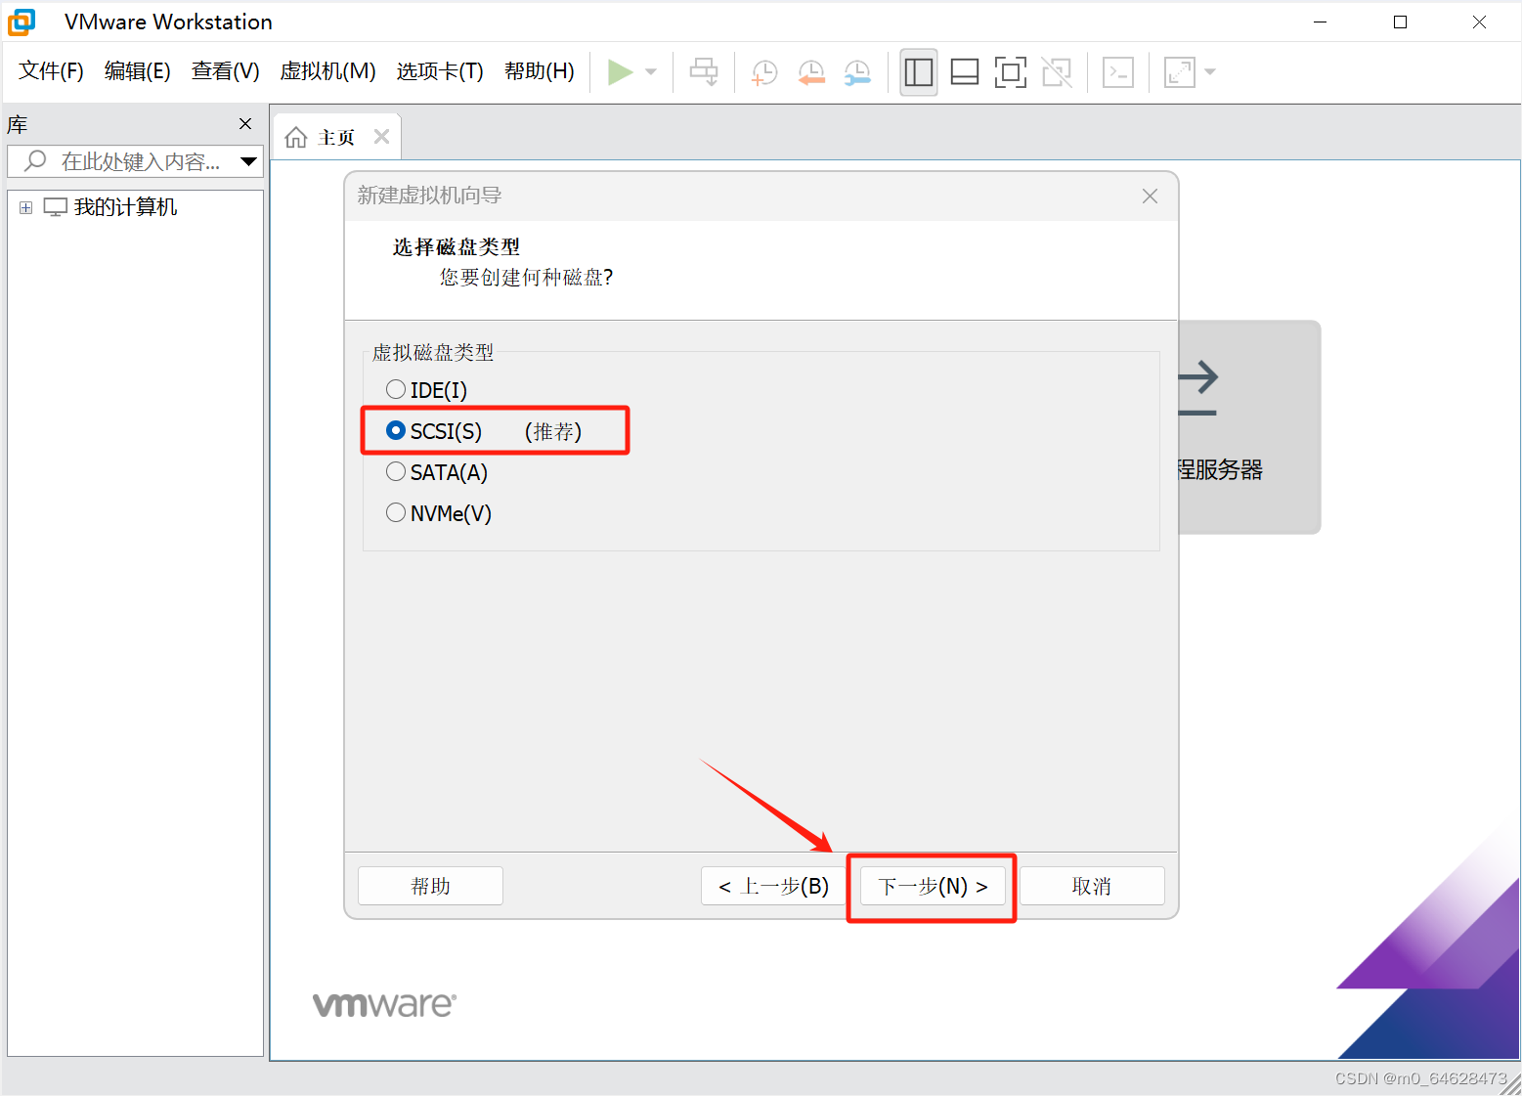The width and height of the screenshot is (1522, 1096).
Task: Toggle the thumbnail bar view icon
Action: (965, 71)
